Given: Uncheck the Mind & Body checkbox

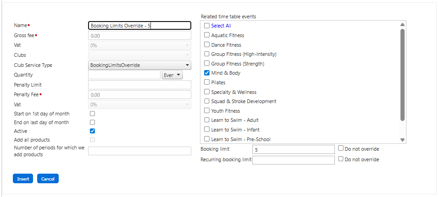Looking at the screenshot, I should click(x=207, y=73).
